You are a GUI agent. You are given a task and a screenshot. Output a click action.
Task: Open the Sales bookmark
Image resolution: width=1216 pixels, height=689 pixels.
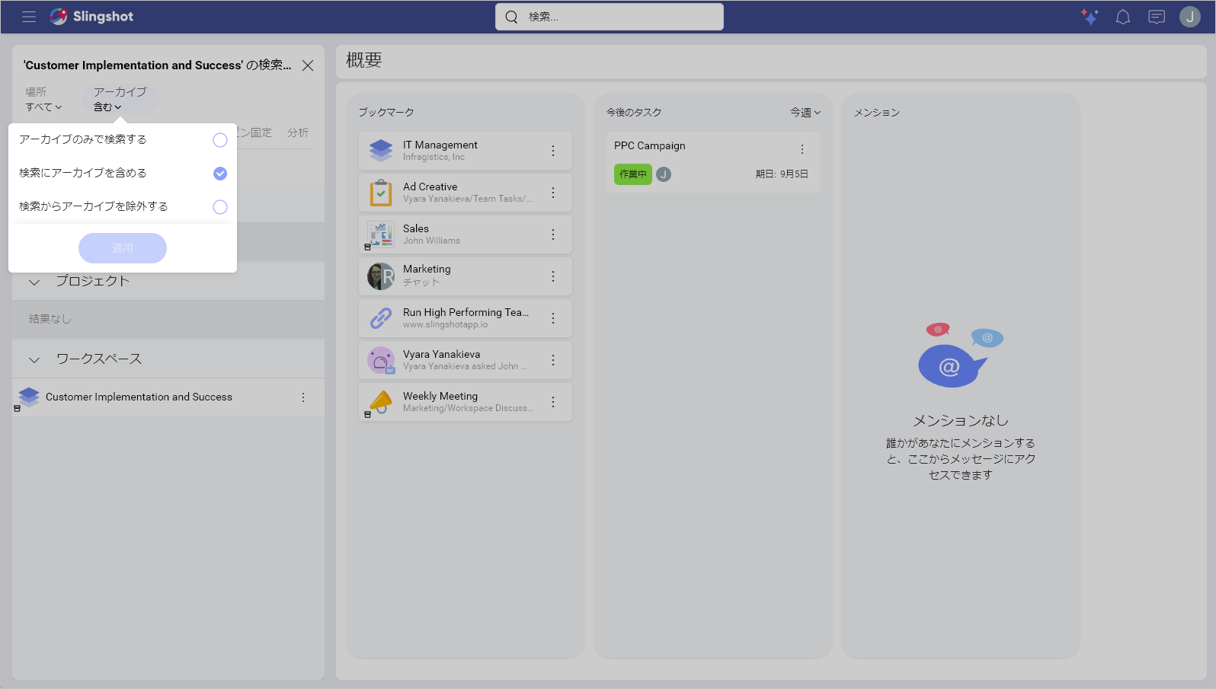[x=466, y=234]
